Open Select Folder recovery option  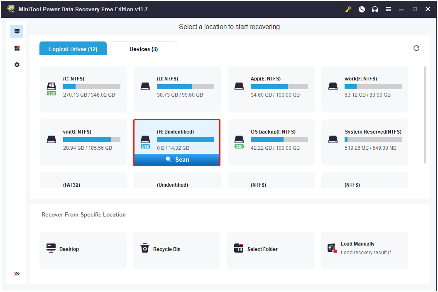271,250
